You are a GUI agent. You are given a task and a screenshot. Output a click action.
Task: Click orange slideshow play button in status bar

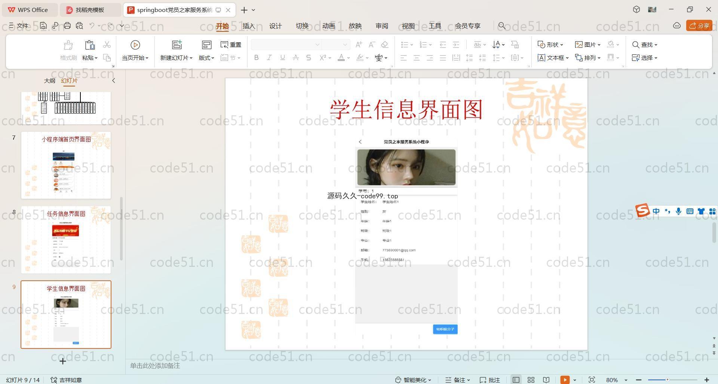pyautogui.click(x=565, y=380)
